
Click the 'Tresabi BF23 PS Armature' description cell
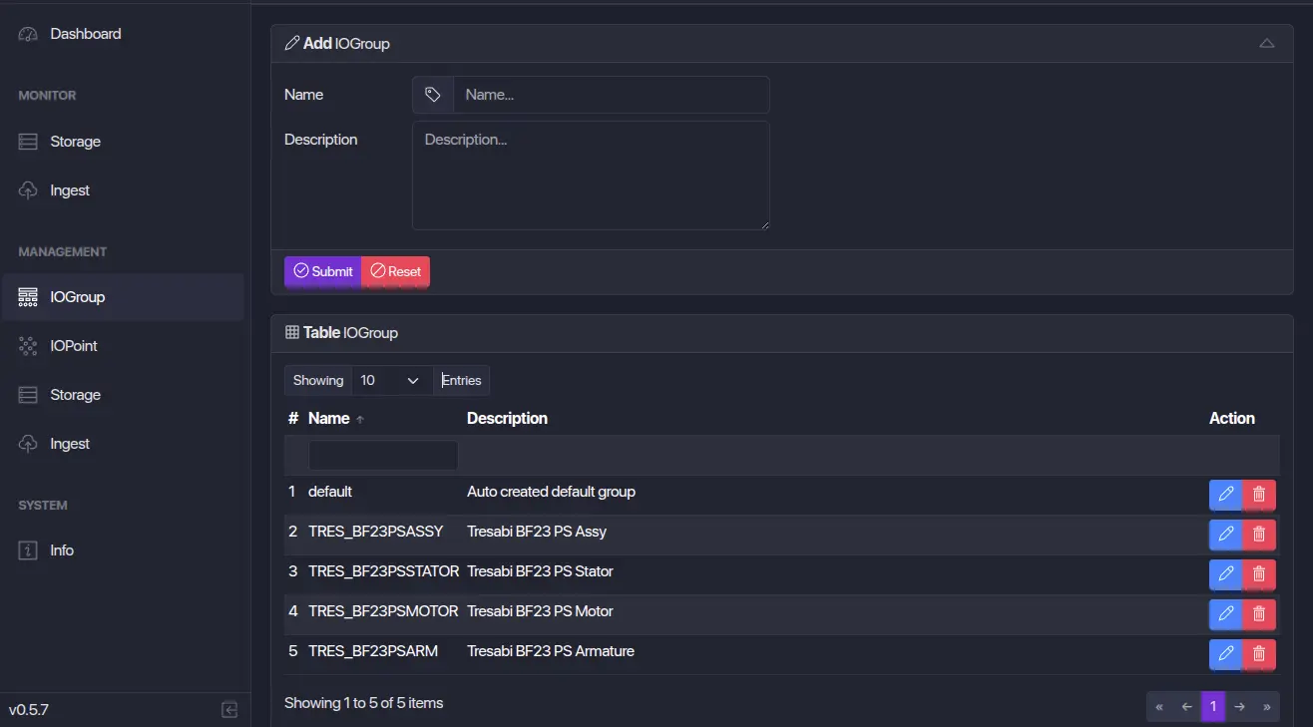[x=551, y=651]
